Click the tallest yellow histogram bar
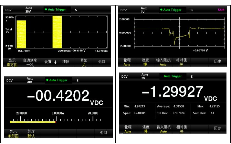 (x=57, y=32)
